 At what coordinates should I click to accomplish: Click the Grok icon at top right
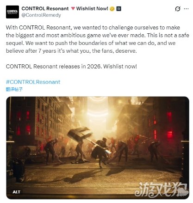click(178, 9)
